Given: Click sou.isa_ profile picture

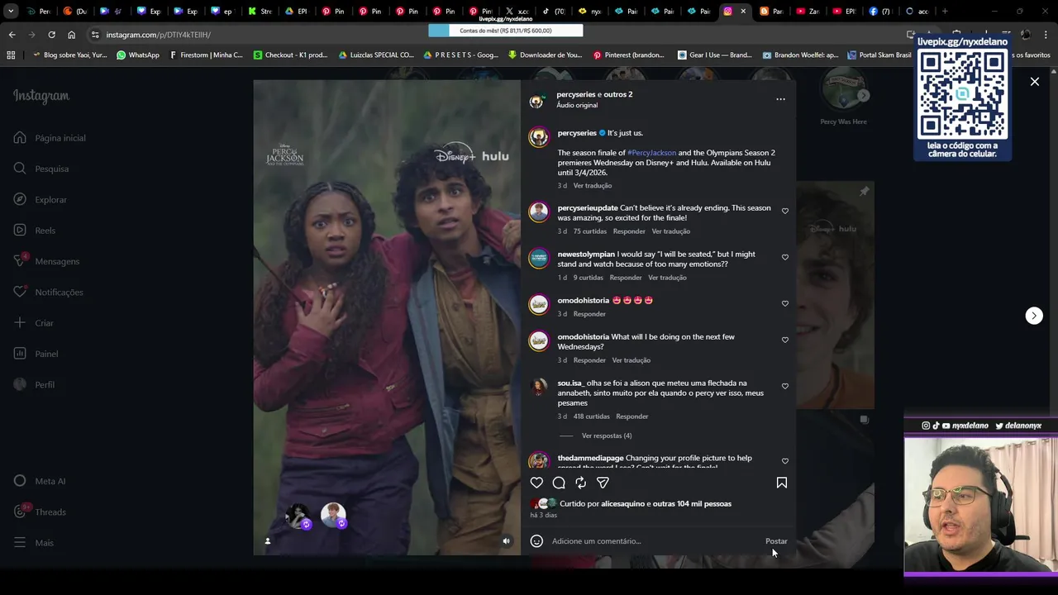Looking at the screenshot, I should coord(539,387).
